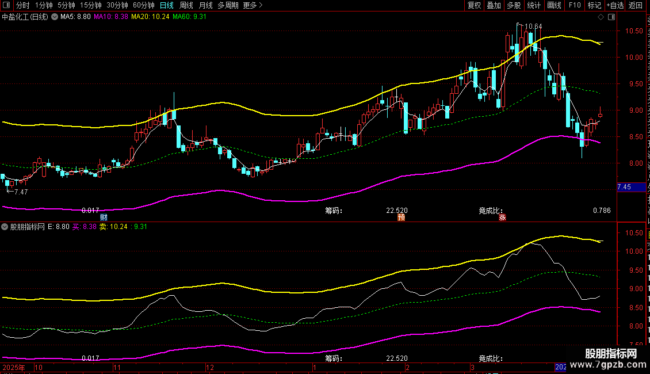The height and width of the screenshot is (374, 650).
Task: Select the 60分钟 period tab
Action: 144,5
